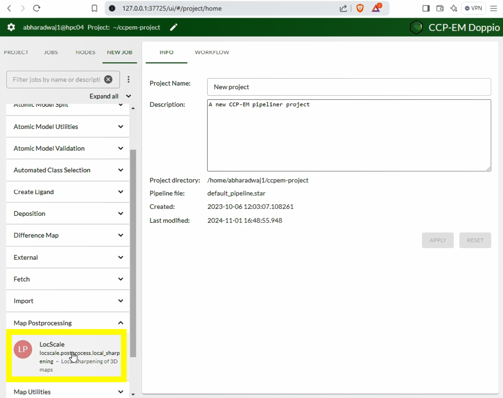Reload the browser page
Image resolution: width=503 pixels, height=398 pixels.
[x=36, y=8]
